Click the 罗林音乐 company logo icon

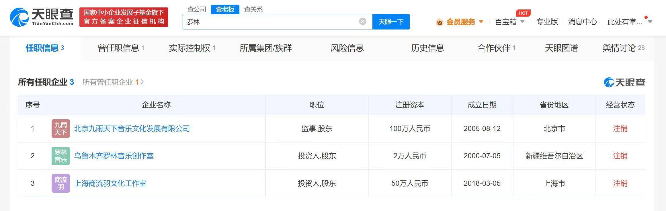pos(61,156)
